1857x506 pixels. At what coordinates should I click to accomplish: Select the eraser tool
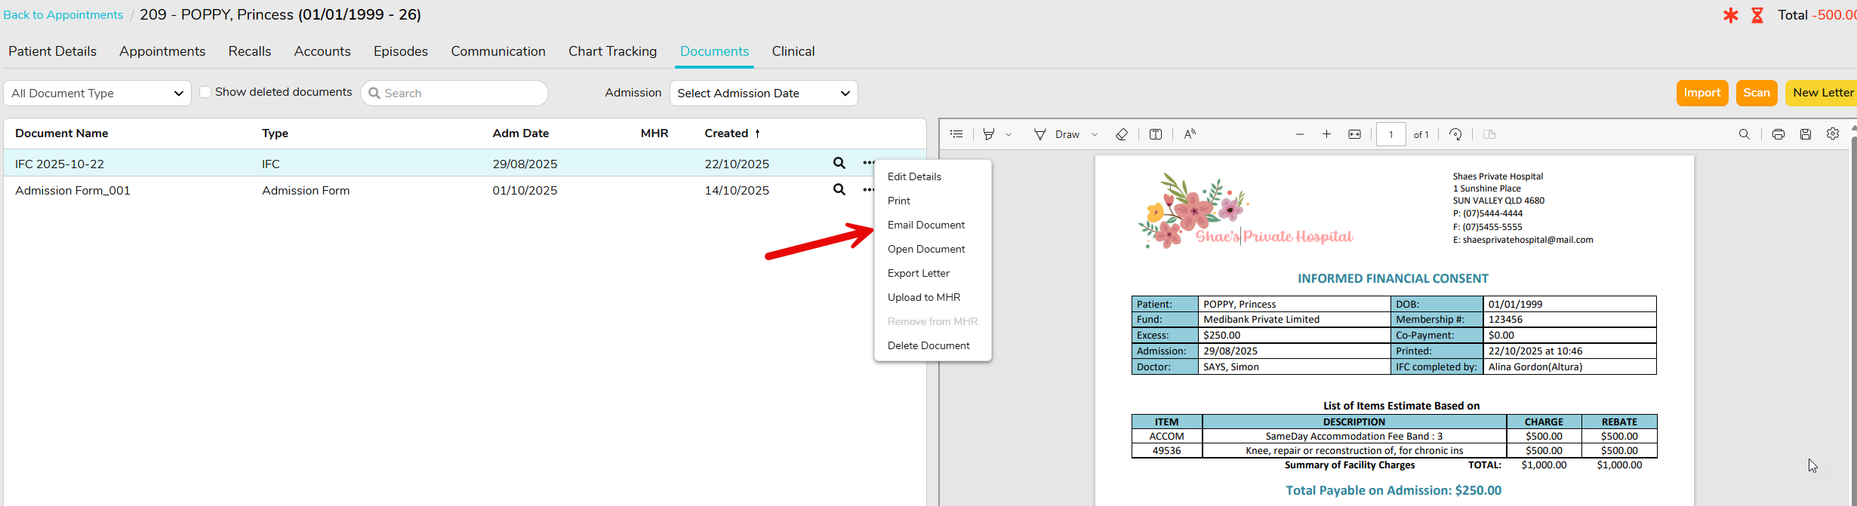[x=1122, y=134]
